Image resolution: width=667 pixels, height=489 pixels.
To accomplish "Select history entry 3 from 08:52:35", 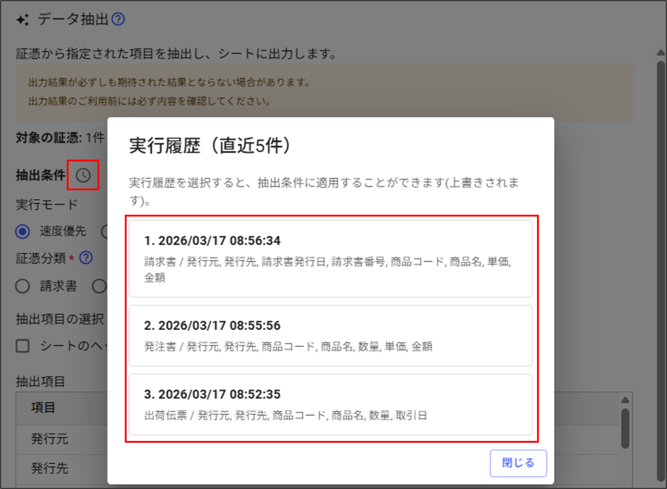I will [x=331, y=404].
